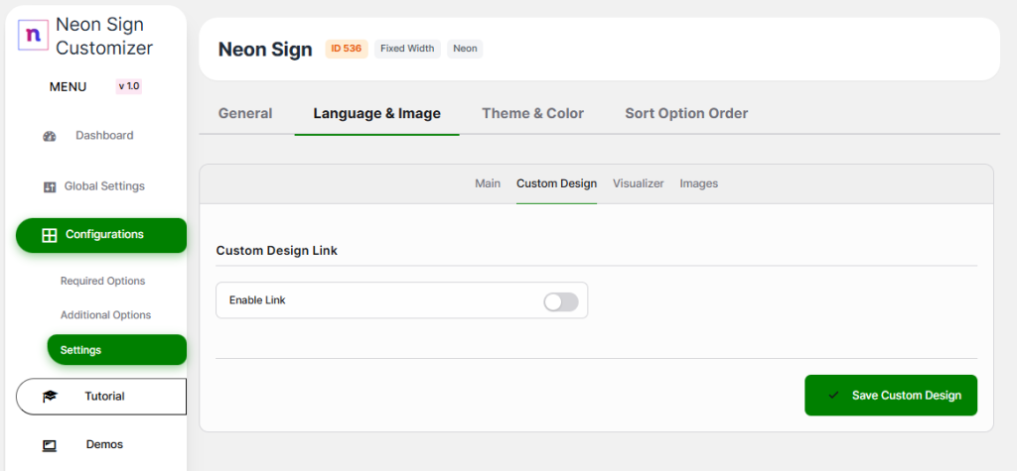Click the Demos laptop icon

(50, 445)
